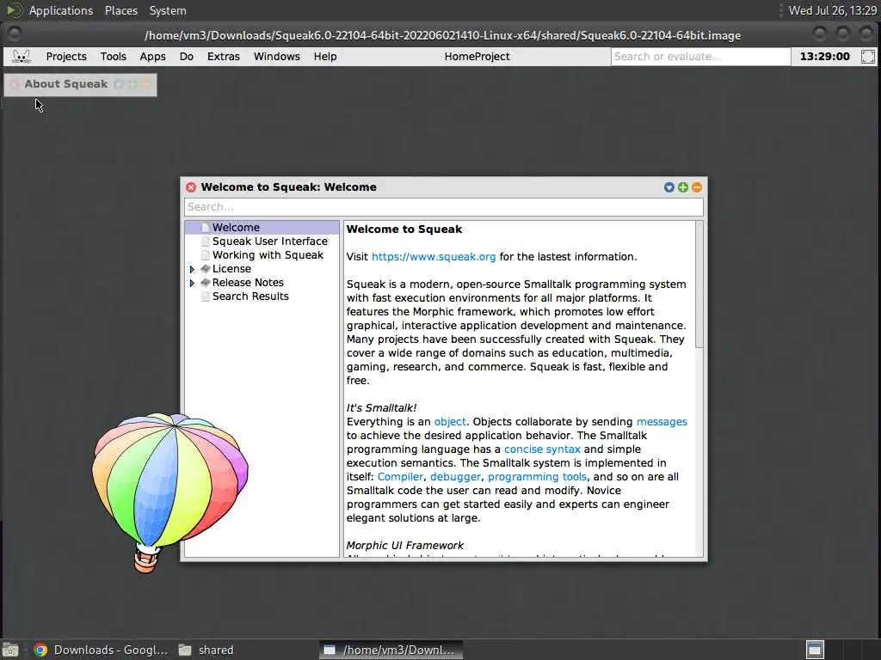Open the Projects menu
881x660 pixels.
tap(66, 56)
